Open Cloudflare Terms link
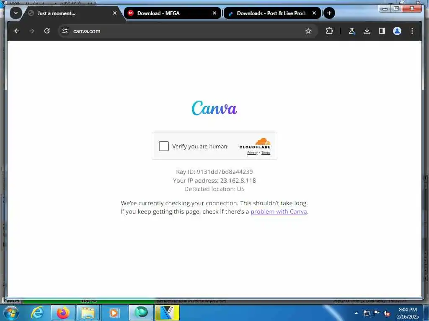The width and height of the screenshot is (429, 321). point(266,153)
